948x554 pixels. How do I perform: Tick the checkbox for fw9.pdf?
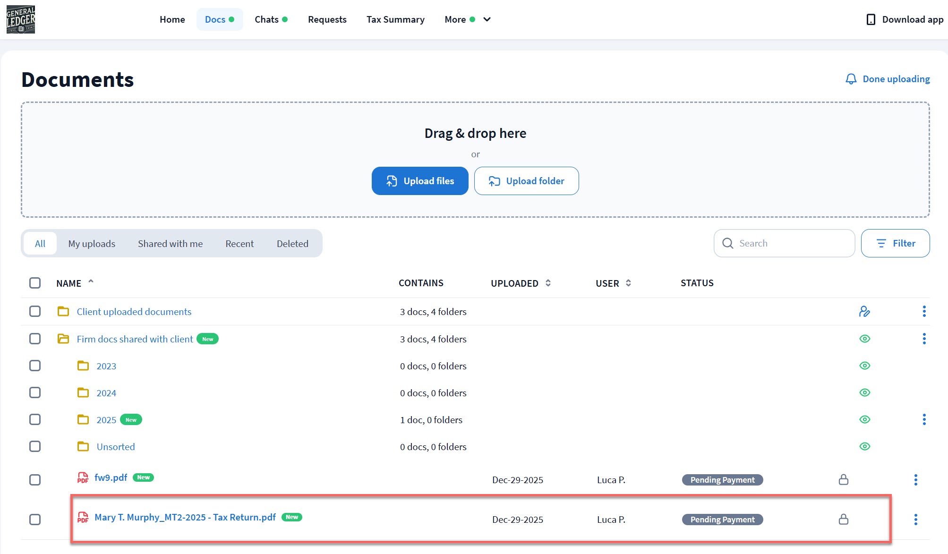point(35,480)
